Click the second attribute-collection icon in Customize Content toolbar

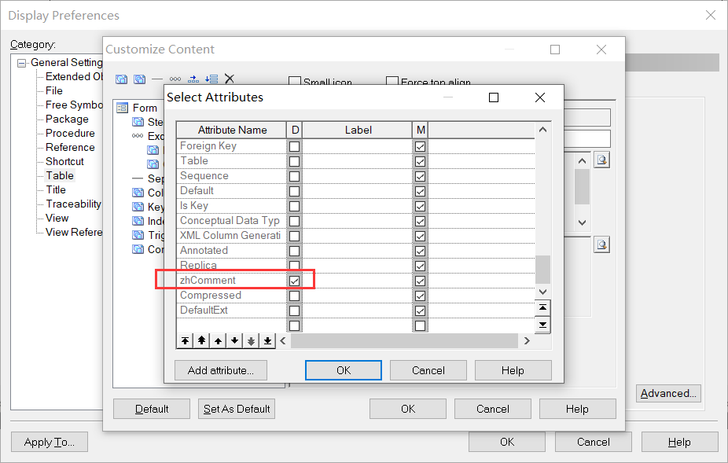click(x=139, y=79)
